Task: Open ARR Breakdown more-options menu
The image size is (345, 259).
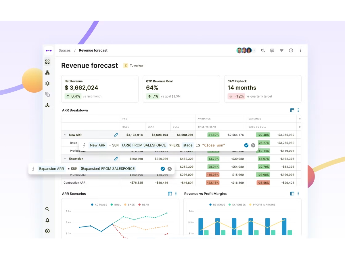Action: [x=298, y=110]
